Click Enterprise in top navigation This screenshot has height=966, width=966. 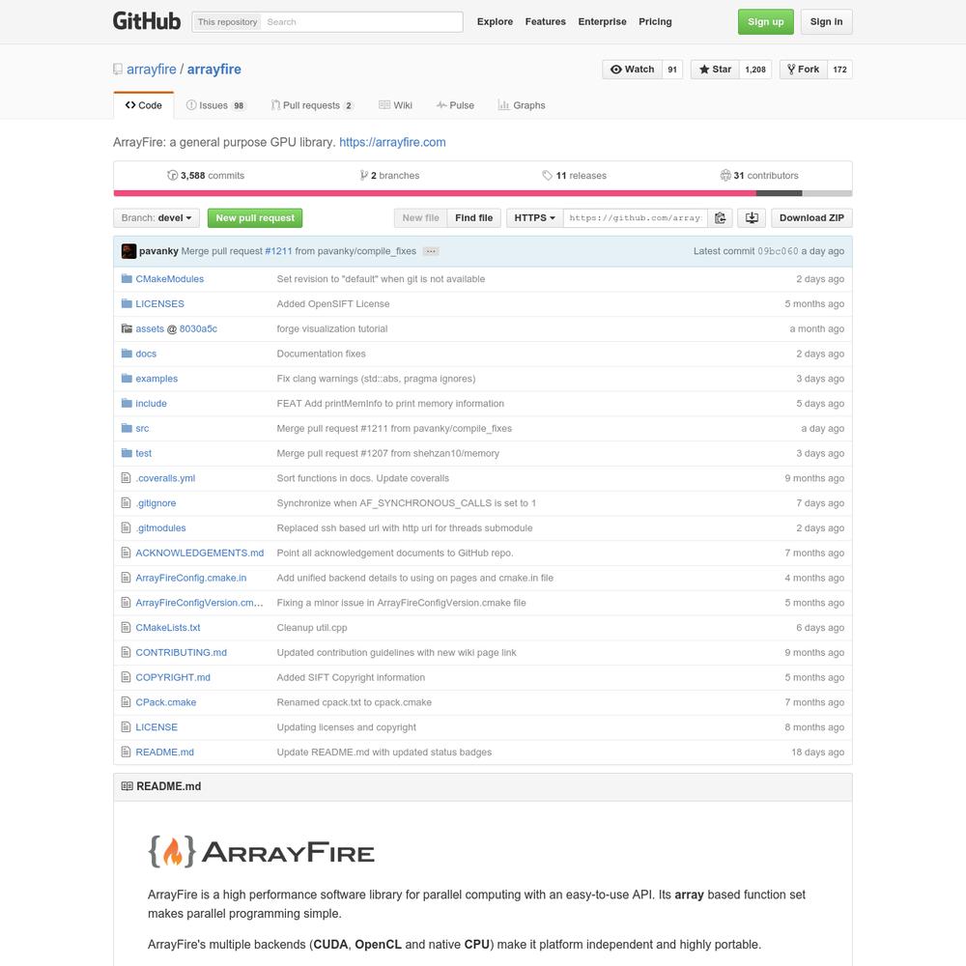[x=602, y=21]
